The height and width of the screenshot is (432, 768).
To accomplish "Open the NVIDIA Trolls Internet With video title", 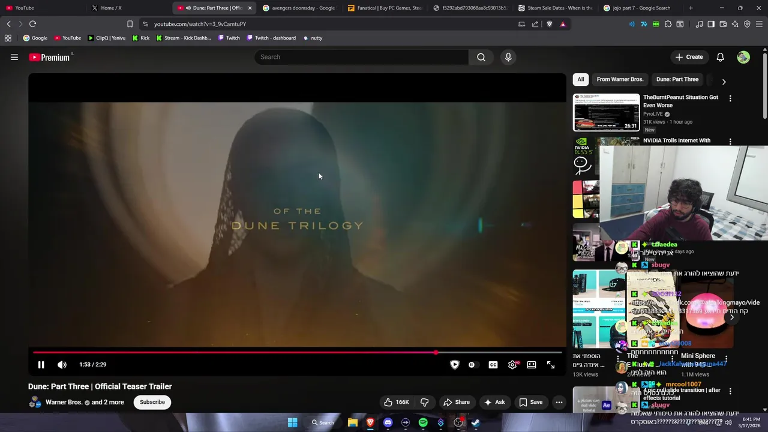I will pos(677,140).
